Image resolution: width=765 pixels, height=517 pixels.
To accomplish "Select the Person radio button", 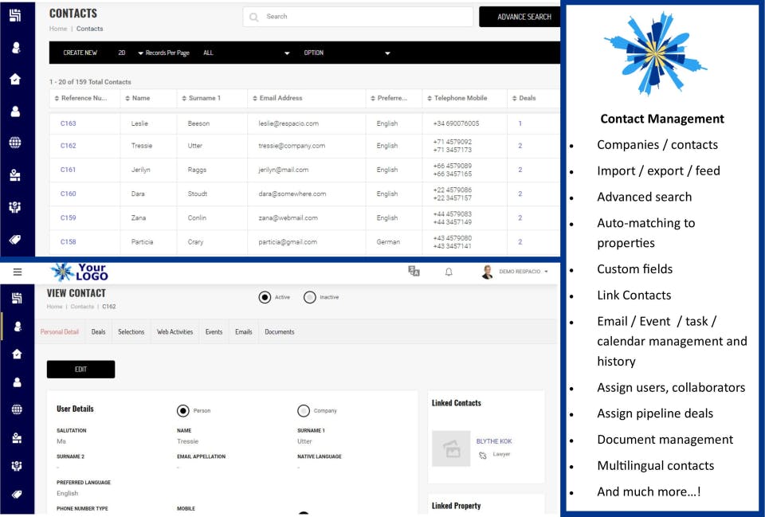I will tap(183, 411).
